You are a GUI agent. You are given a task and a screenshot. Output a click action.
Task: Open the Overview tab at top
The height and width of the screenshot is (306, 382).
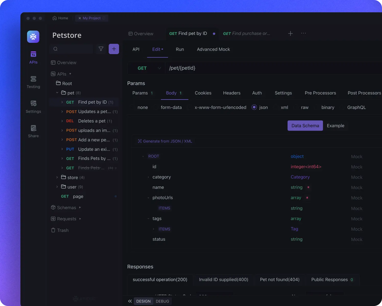click(141, 34)
